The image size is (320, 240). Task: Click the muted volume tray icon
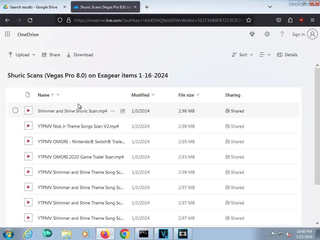(288, 234)
